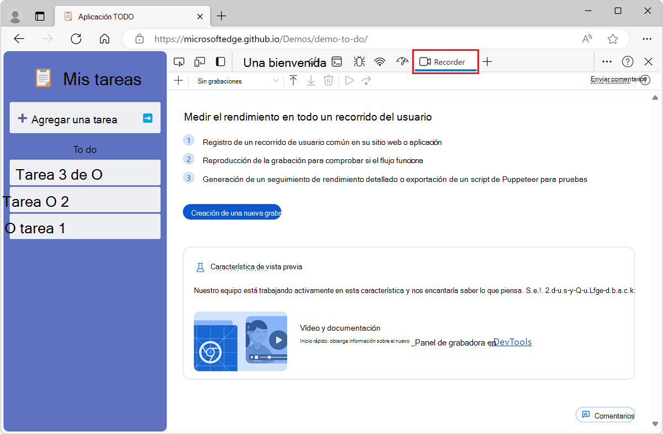Open the performance monitor gauge icon
663x434 pixels.
point(401,61)
